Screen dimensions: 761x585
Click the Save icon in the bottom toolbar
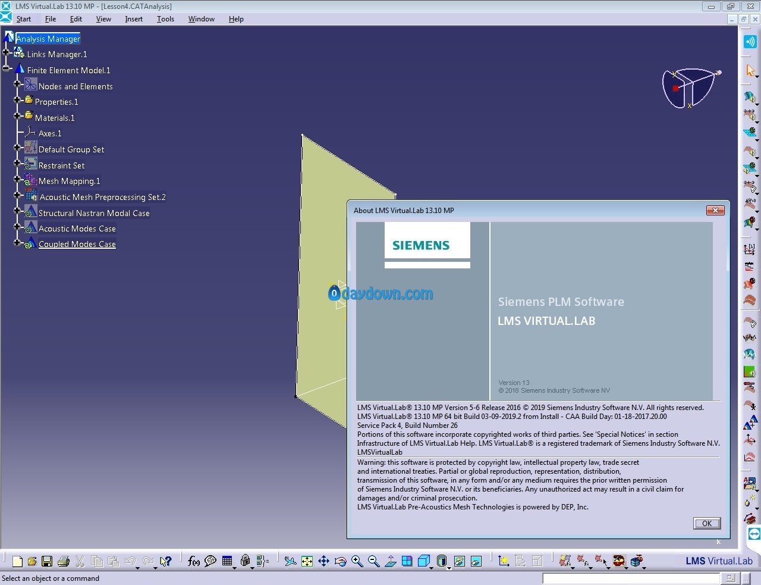point(47,561)
